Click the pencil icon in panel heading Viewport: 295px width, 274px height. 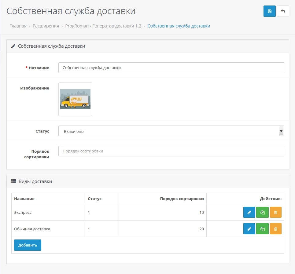pos(13,46)
